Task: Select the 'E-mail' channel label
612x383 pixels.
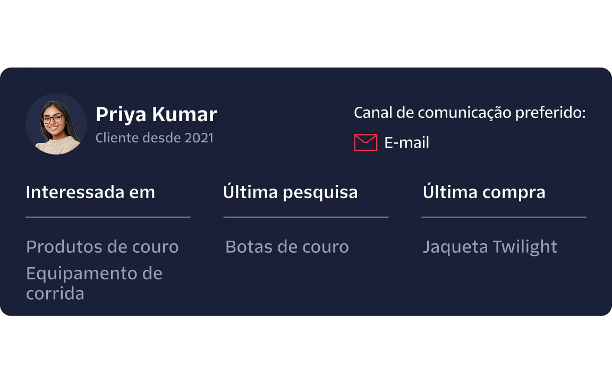Action: point(407,142)
